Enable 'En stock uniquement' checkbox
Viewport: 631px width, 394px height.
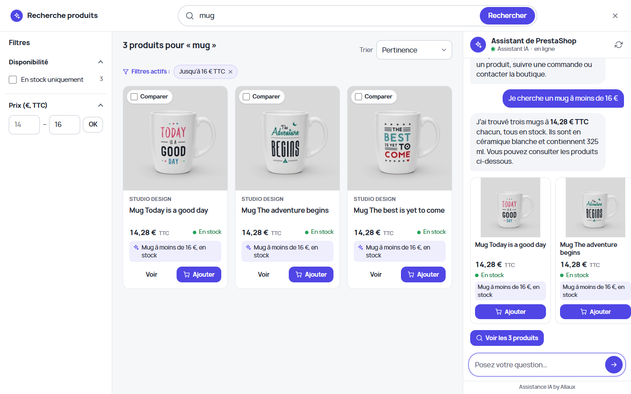(x=13, y=80)
